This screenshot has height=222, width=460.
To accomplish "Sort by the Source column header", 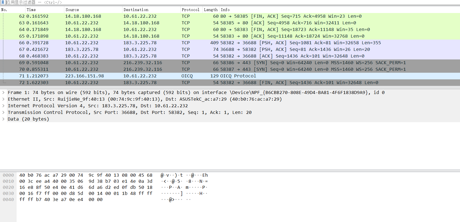I will tap(93, 10).
